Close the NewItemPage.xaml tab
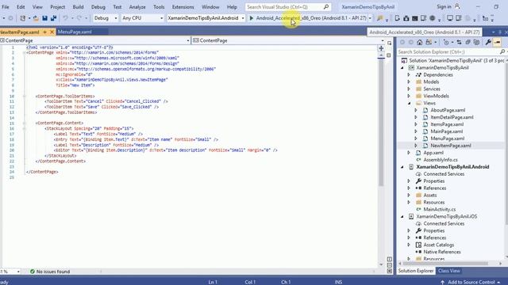 [x=52, y=32]
